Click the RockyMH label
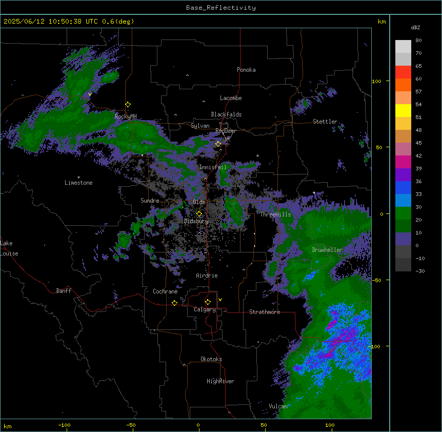Viewport: 442px width, 432px height. (126, 116)
